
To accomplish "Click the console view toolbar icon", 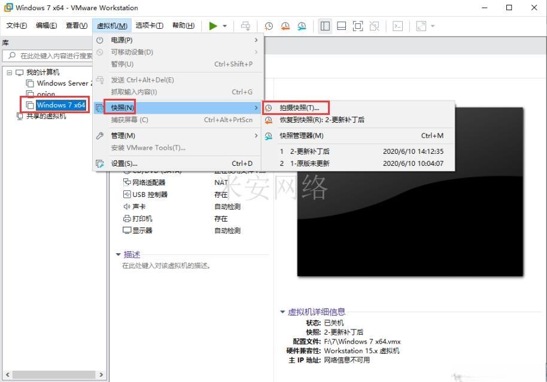I will [398, 26].
